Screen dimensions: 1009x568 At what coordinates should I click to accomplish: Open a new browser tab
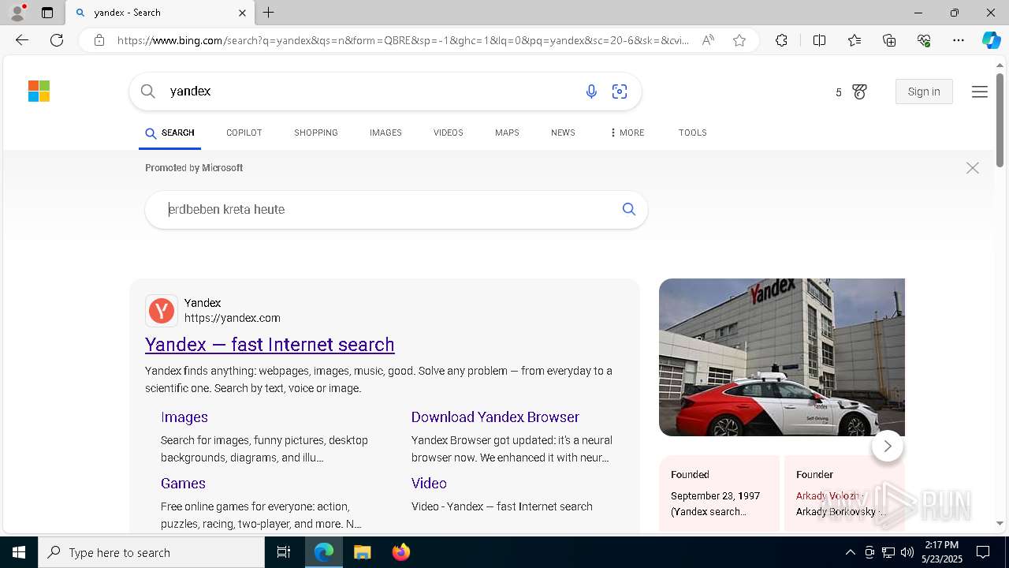[x=269, y=13]
